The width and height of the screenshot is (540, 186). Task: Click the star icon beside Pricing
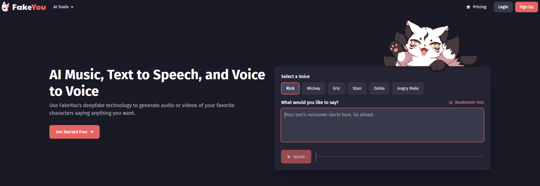[x=468, y=7]
